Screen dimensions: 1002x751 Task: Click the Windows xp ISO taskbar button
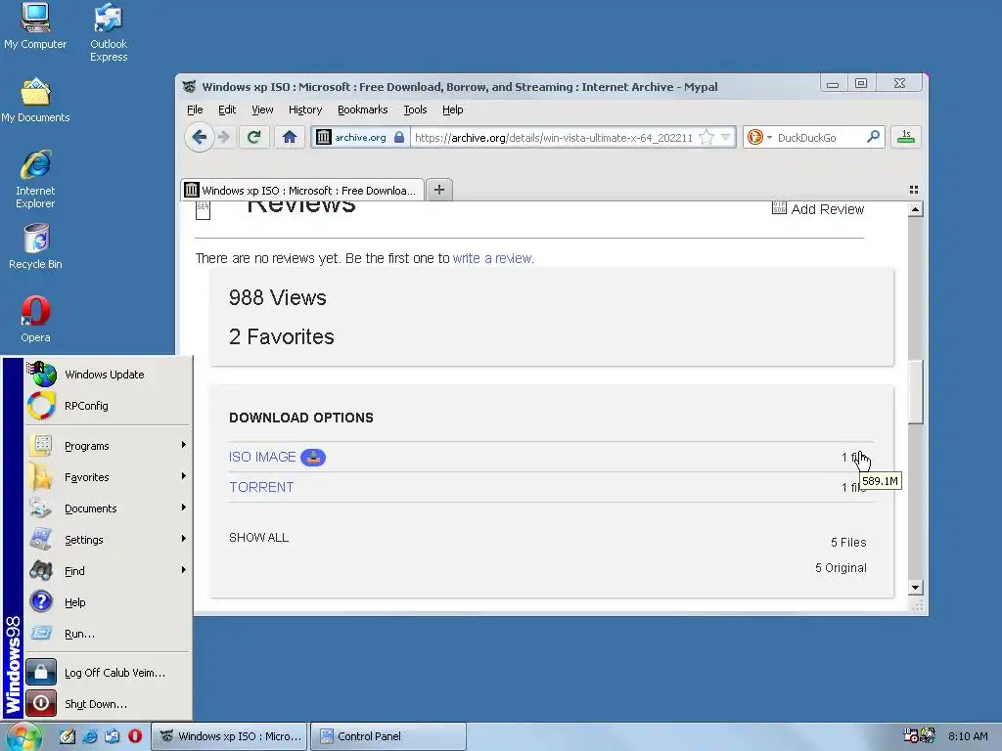point(229,736)
